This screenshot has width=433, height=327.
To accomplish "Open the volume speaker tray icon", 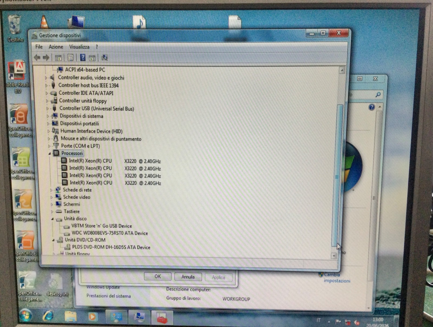I will [357, 322].
